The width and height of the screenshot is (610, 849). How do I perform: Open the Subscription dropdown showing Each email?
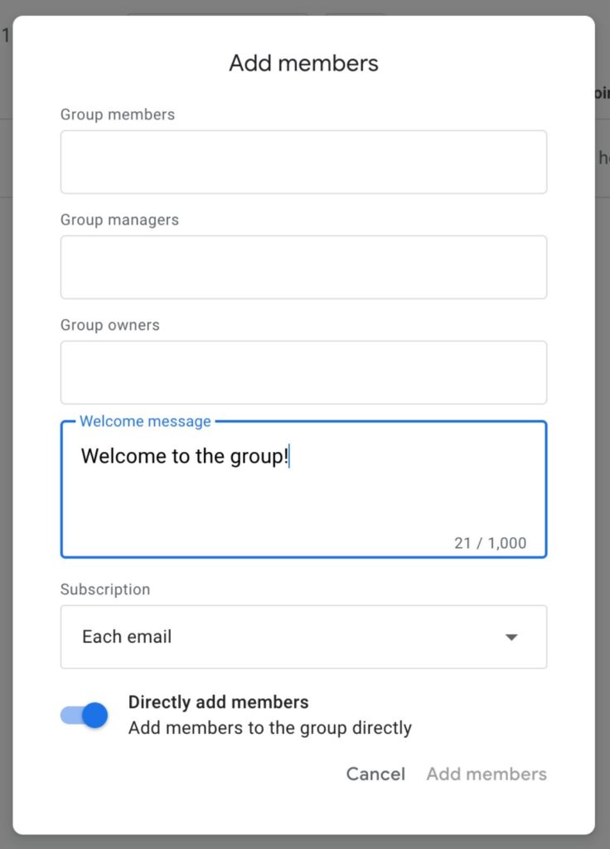[x=303, y=637]
